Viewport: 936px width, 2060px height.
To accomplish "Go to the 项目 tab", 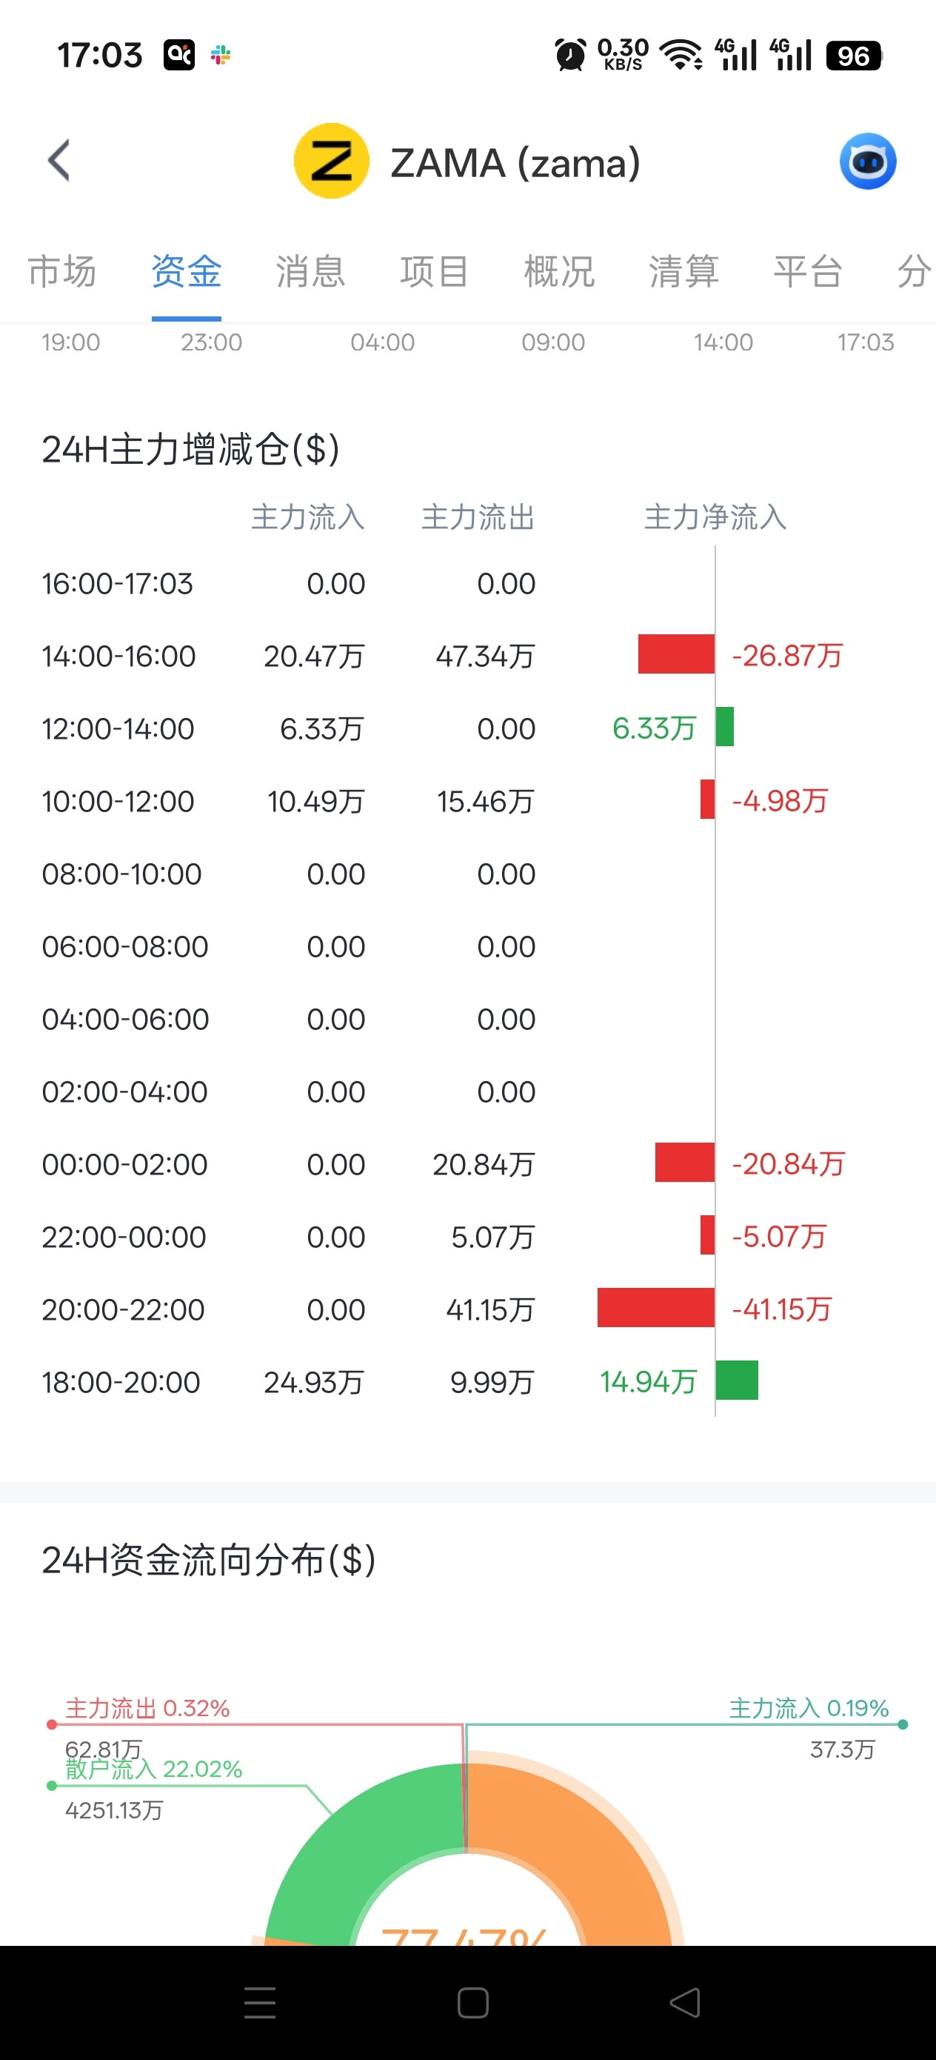I will [x=435, y=271].
